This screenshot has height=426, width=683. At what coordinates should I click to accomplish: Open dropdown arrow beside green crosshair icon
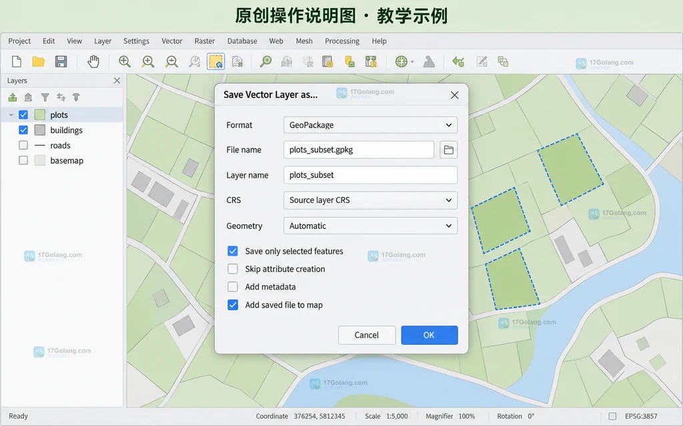(x=412, y=62)
